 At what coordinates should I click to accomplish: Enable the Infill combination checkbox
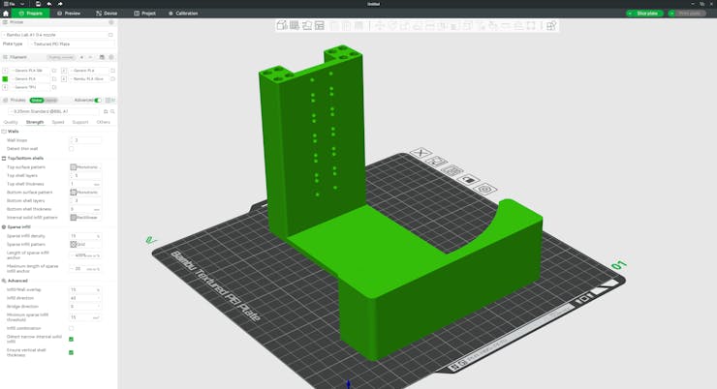click(x=72, y=328)
